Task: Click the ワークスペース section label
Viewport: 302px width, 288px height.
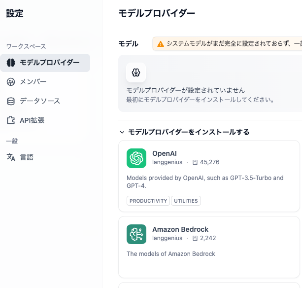Action: pyautogui.click(x=26, y=46)
